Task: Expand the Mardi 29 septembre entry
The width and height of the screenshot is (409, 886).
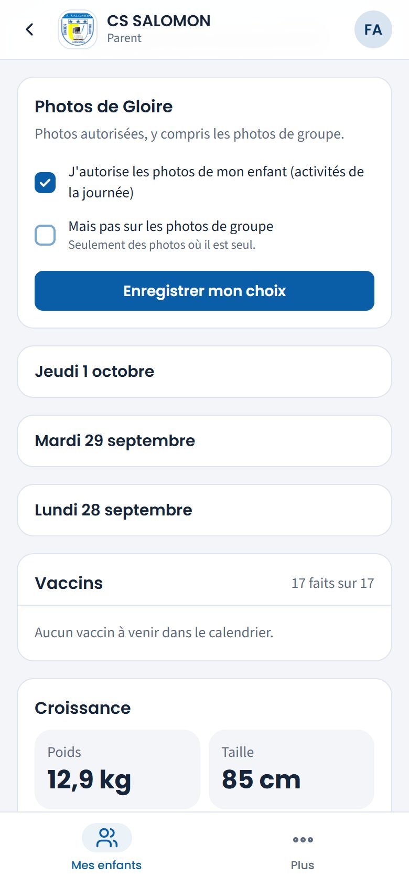Action: point(204,441)
